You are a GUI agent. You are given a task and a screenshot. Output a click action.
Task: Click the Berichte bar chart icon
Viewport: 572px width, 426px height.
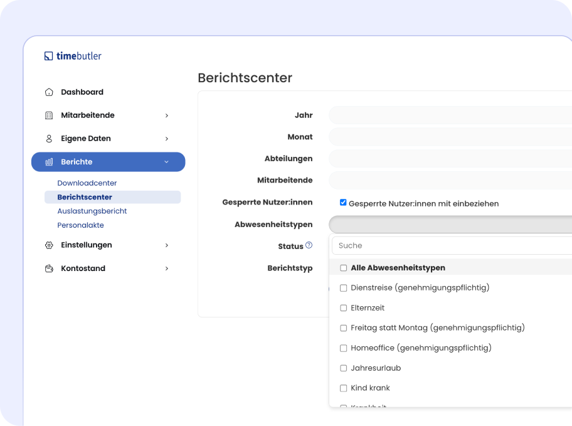click(49, 162)
